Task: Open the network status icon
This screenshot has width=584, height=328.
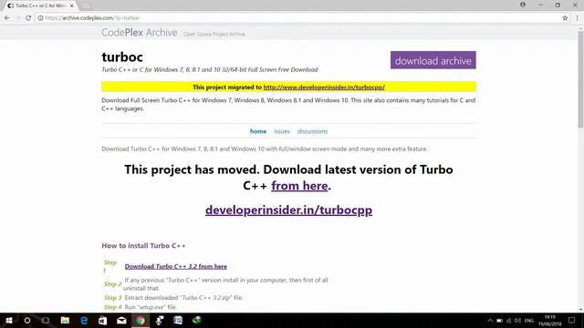Action: tap(509, 320)
